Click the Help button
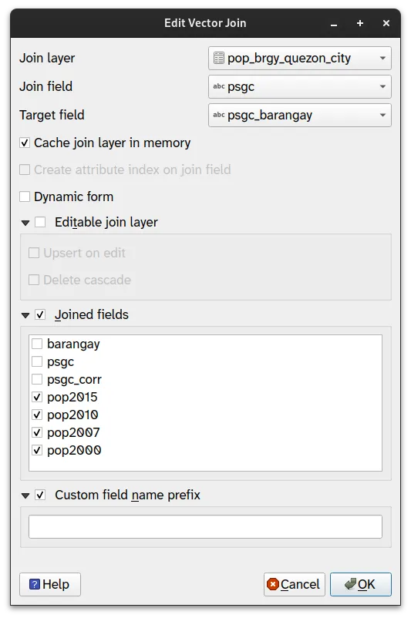Viewport: 411px width, 618px height. pyautogui.click(x=50, y=585)
